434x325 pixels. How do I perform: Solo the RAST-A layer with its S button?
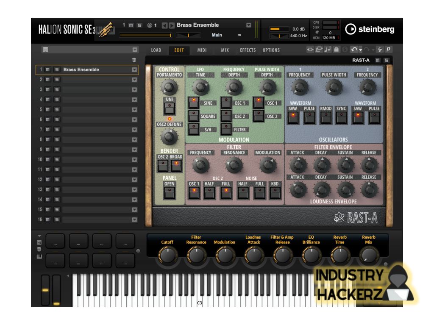(387, 60)
